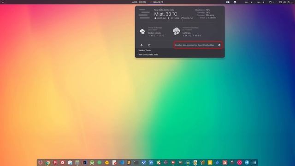Click the 'Mist, 30 °C' panel indicator

[x=157, y=2]
